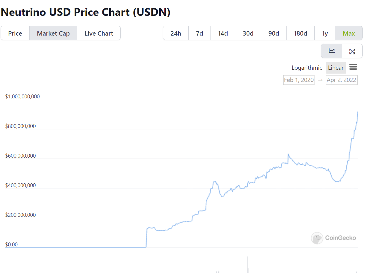Screen dimensions: 365x273
Task: Select the Market Cap tab
Action: (x=53, y=33)
